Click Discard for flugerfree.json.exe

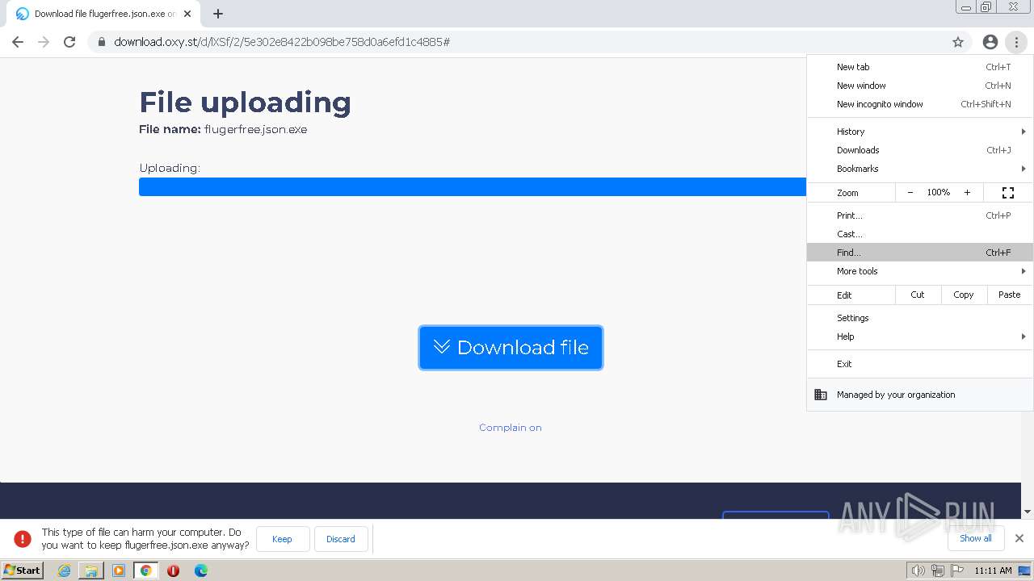341,539
